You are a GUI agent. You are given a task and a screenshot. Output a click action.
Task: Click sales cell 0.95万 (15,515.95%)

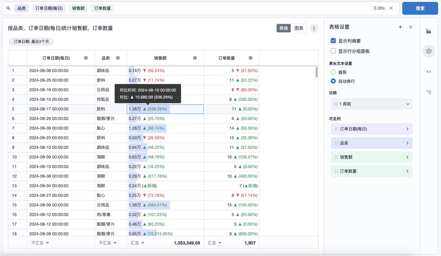(165, 234)
